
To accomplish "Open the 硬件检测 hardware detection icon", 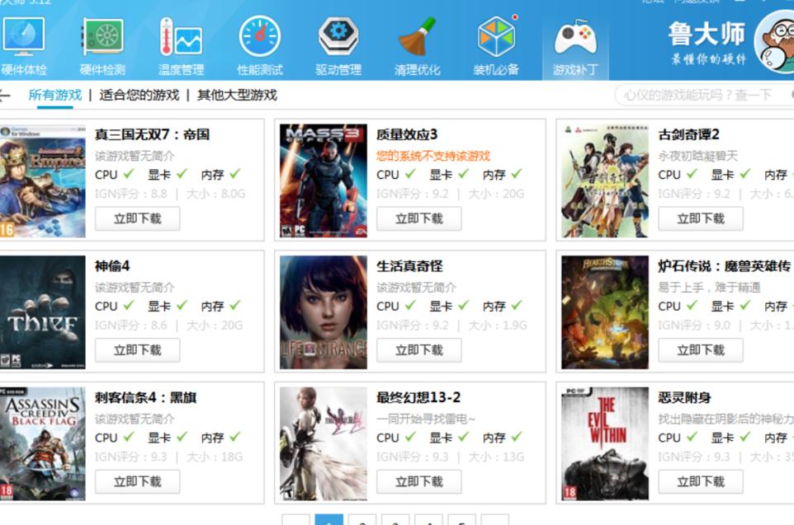I will 102,38.
